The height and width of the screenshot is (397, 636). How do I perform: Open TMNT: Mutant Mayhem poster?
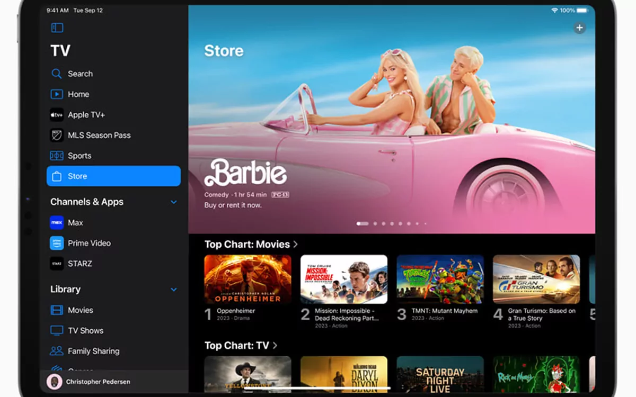click(440, 279)
